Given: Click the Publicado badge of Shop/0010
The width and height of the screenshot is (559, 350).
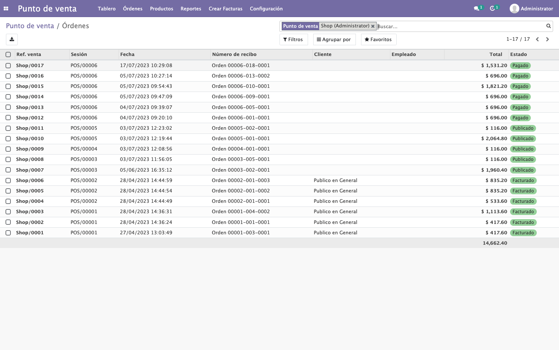Looking at the screenshot, I should coord(523,139).
